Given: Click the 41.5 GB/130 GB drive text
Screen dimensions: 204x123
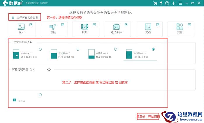Looking at the screenshot, I should pos(104,57).
